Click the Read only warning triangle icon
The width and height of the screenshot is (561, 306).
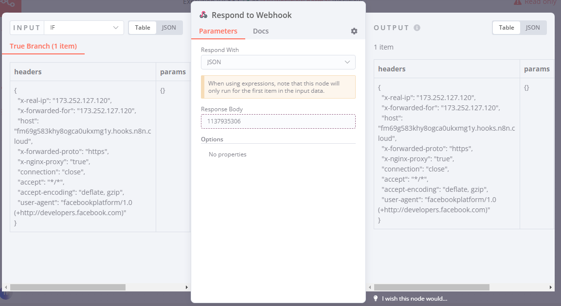pos(517,2)
